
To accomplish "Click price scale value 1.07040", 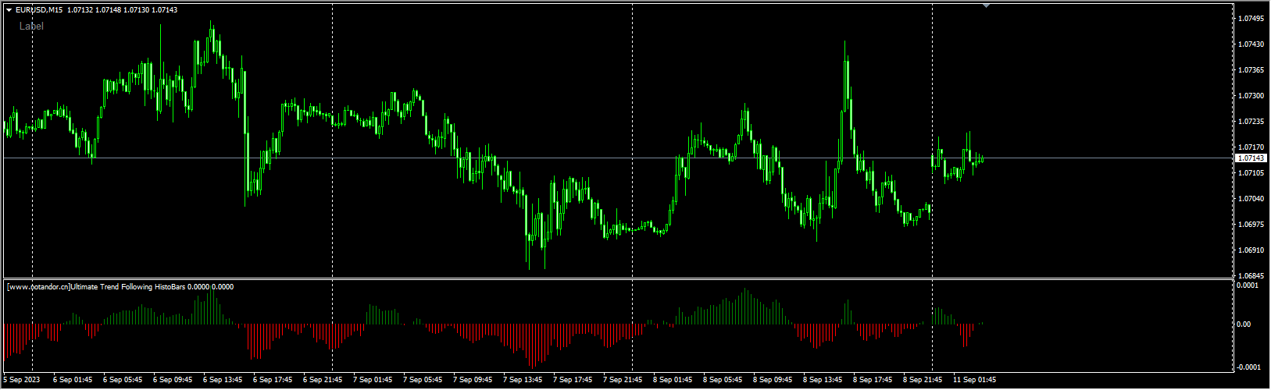I will pos(1251,199).
